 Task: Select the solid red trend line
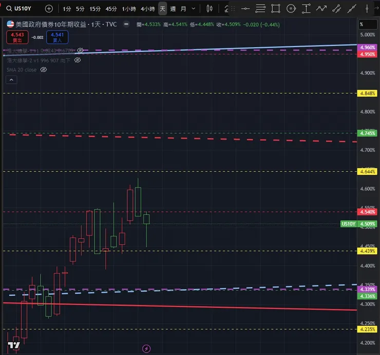180,306
